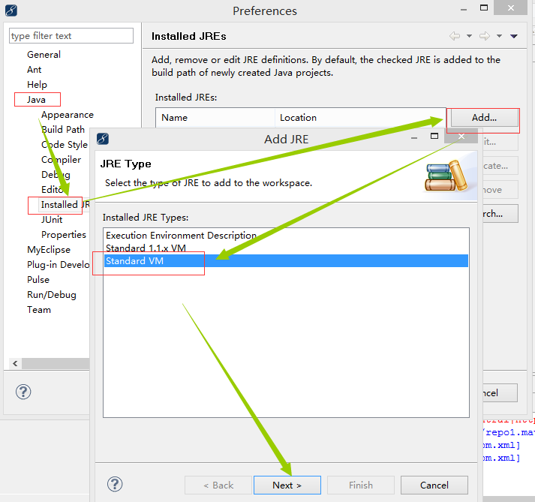The image size is (535, 502).
Task: Select Standard 1.1.x VM type
Action: (286, 248)
